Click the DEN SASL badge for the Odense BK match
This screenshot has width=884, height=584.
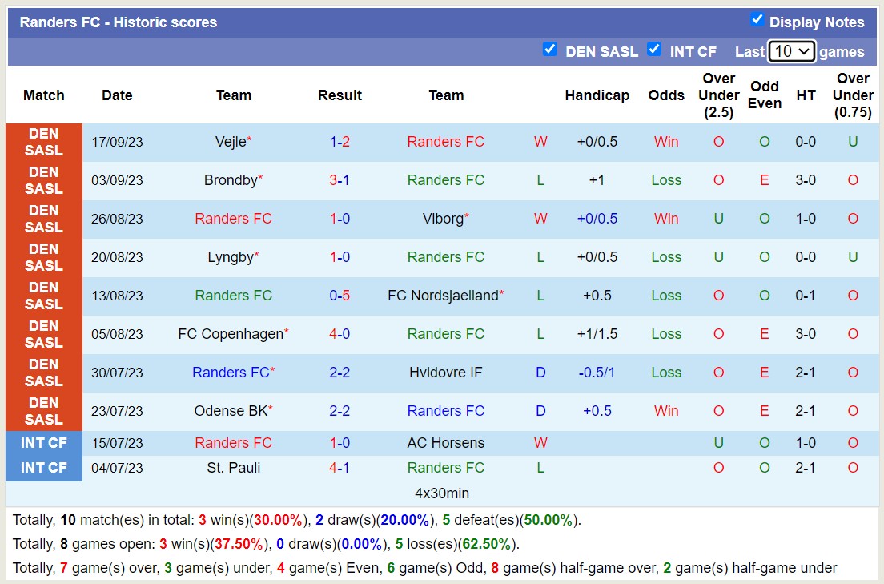coord(43,411)
